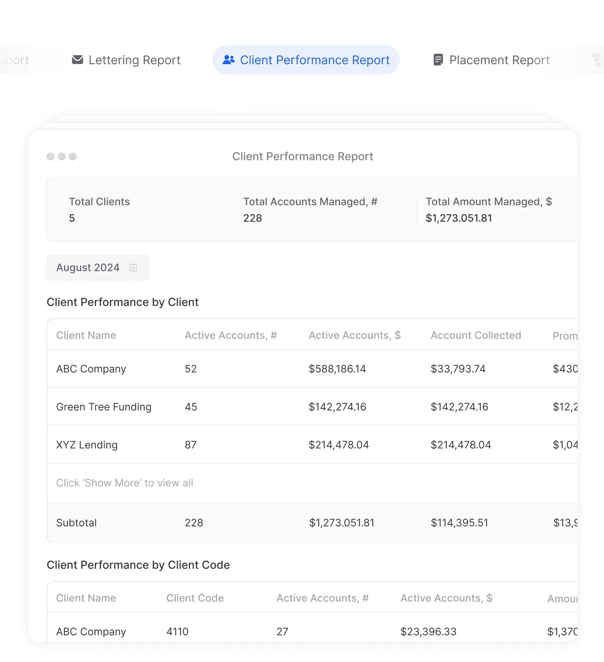Click the Client Performance Report window title
The height and width of the screenshot is (662, 604).
coord(302,156)
